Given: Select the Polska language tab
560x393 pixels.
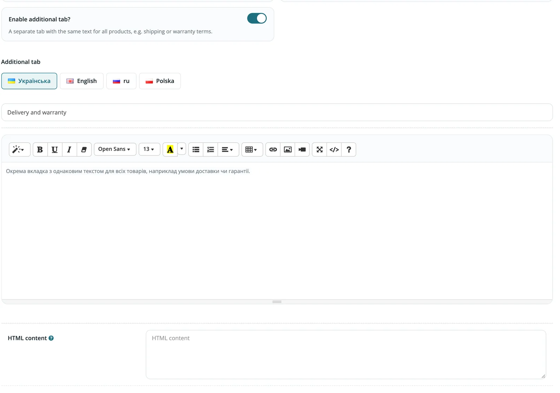Looking at the screenshot, I should (x=160, y=81).
